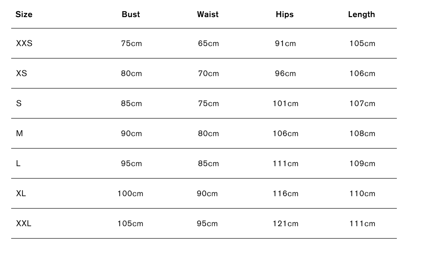Click the Waist column header

(x=208, y=14)
